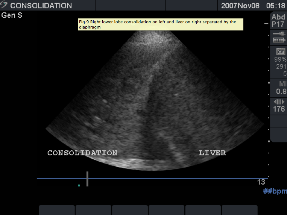Click the small teal marker below timeline
287x215 pixels.
[79, 185]
